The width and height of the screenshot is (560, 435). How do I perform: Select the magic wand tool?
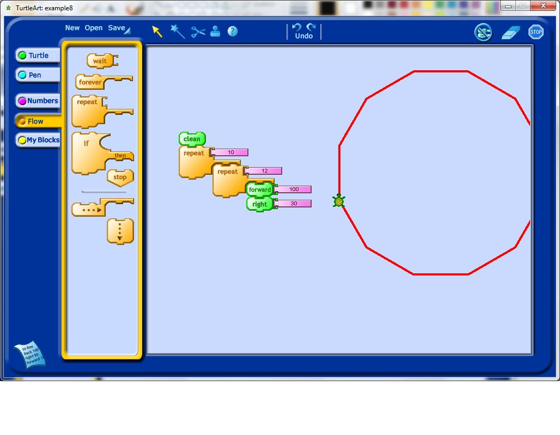point(178,31)
